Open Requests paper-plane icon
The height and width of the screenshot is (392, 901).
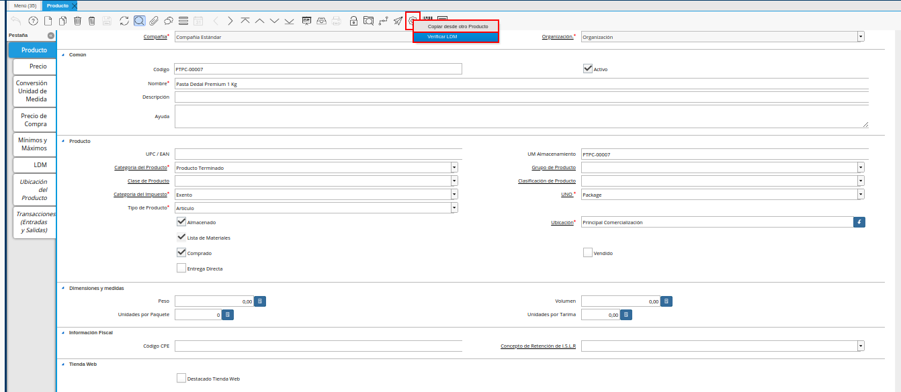(x=398, y=21)
